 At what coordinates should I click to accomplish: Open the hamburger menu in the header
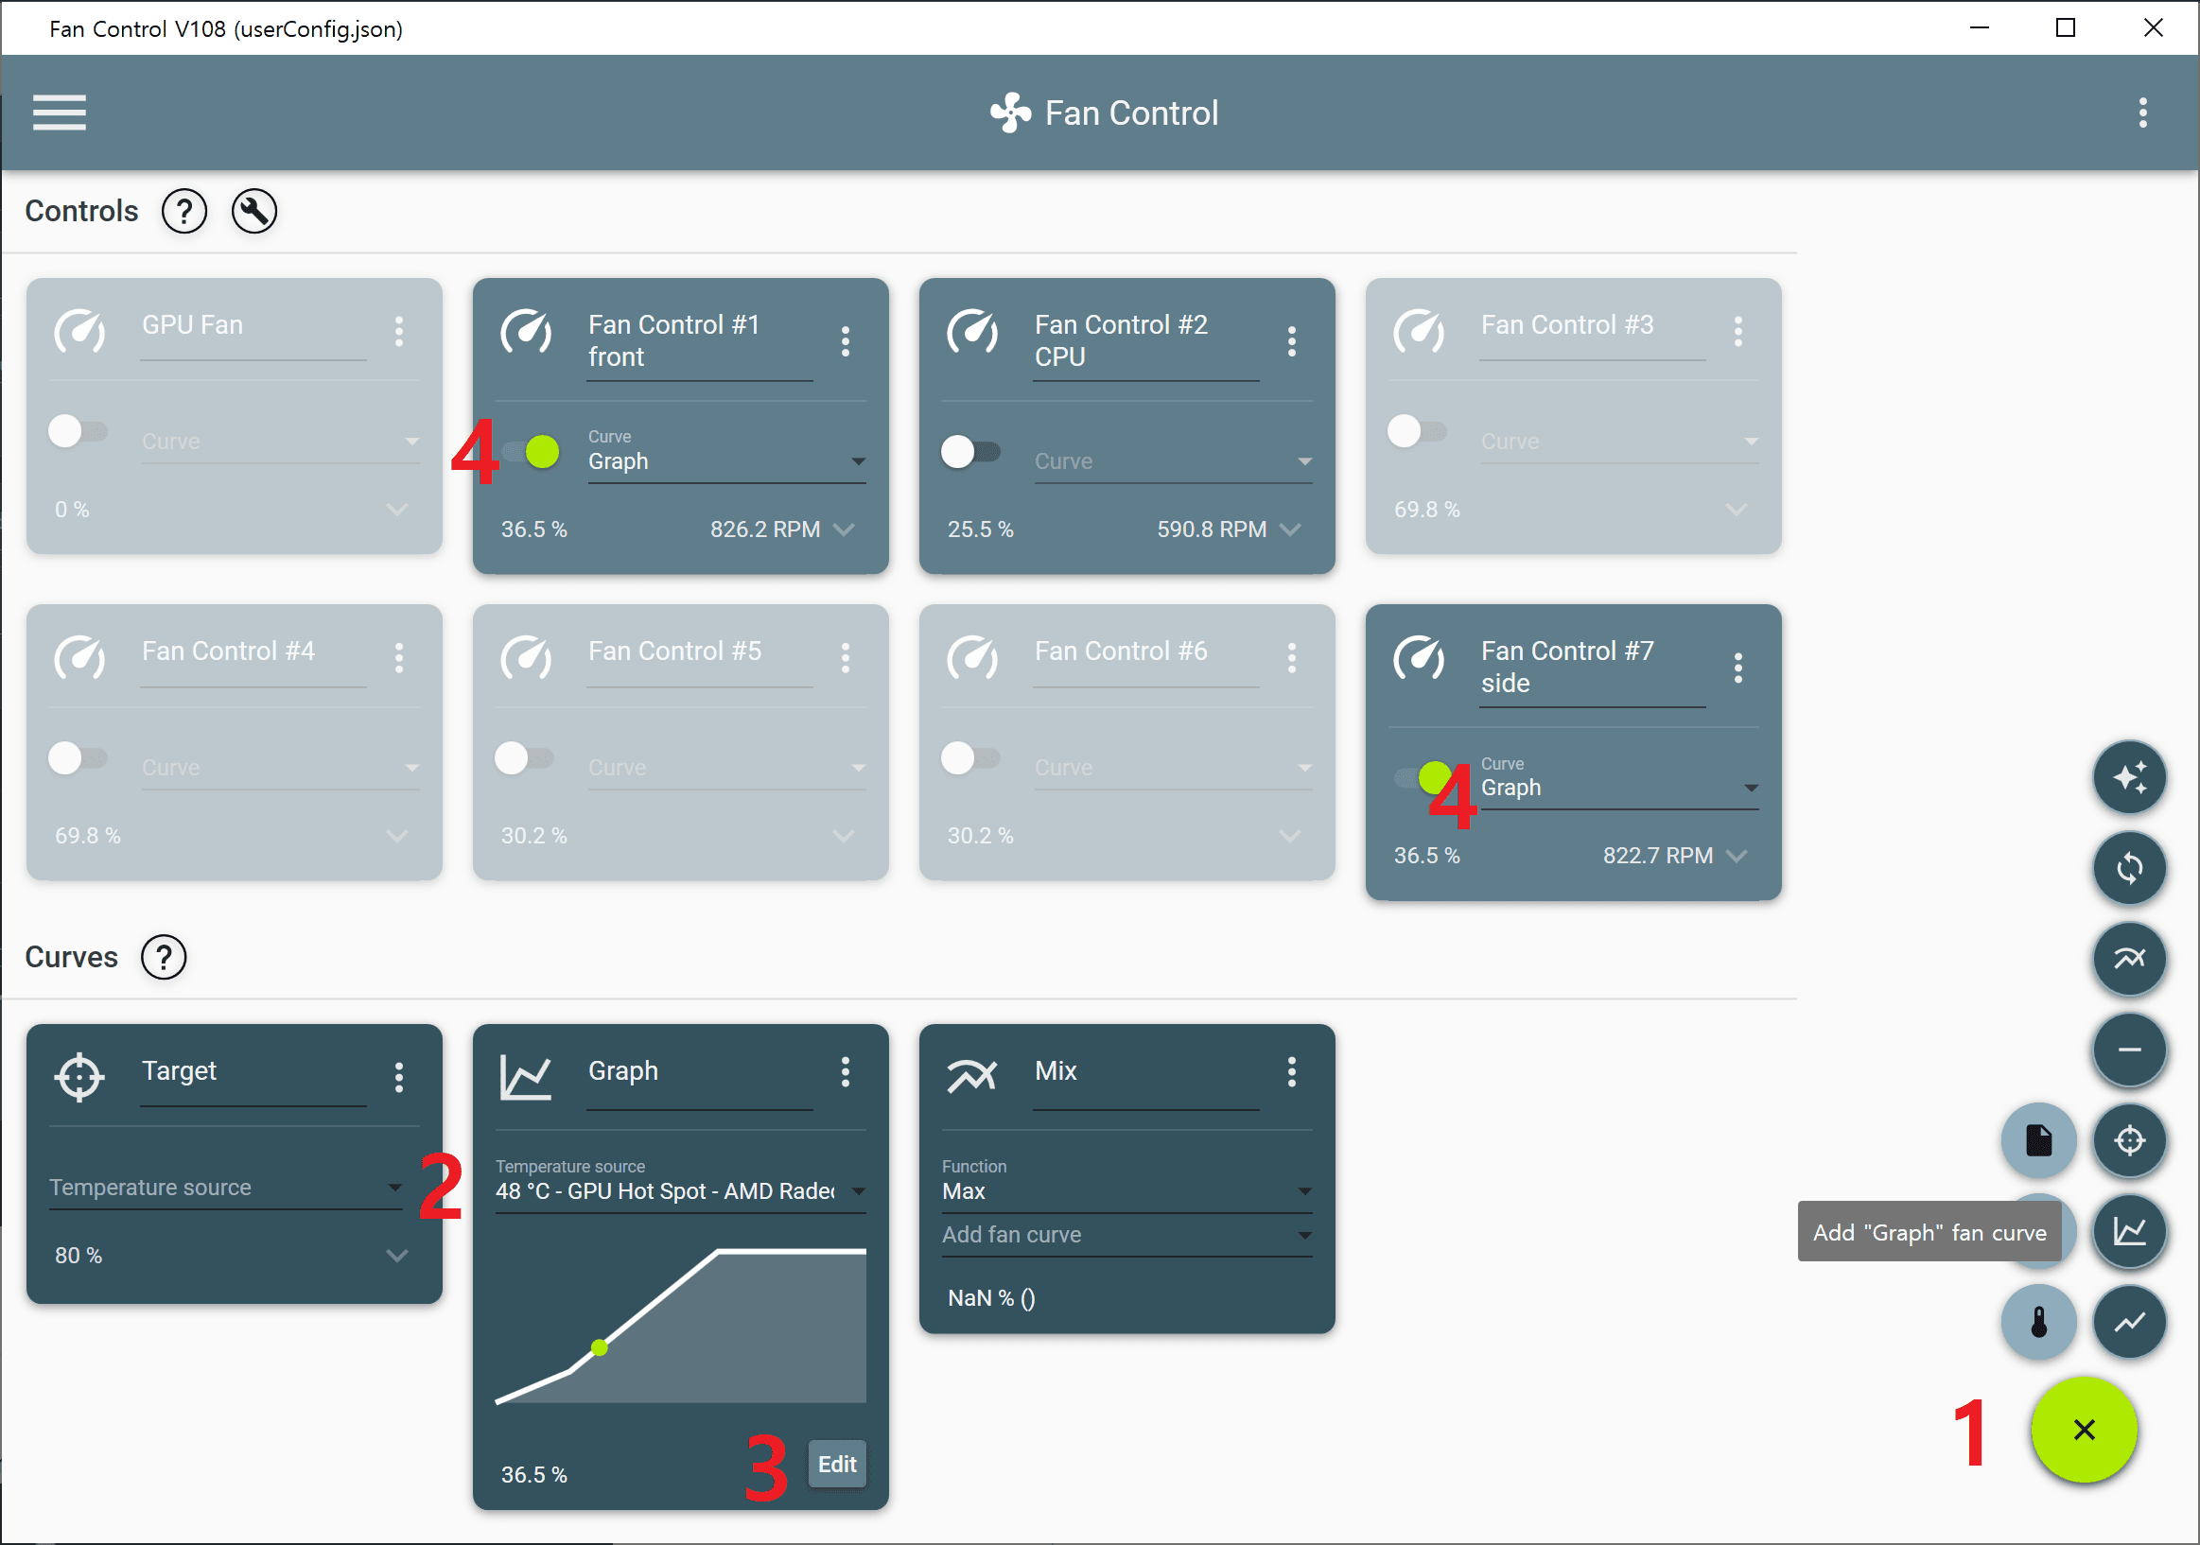(60, 113)
